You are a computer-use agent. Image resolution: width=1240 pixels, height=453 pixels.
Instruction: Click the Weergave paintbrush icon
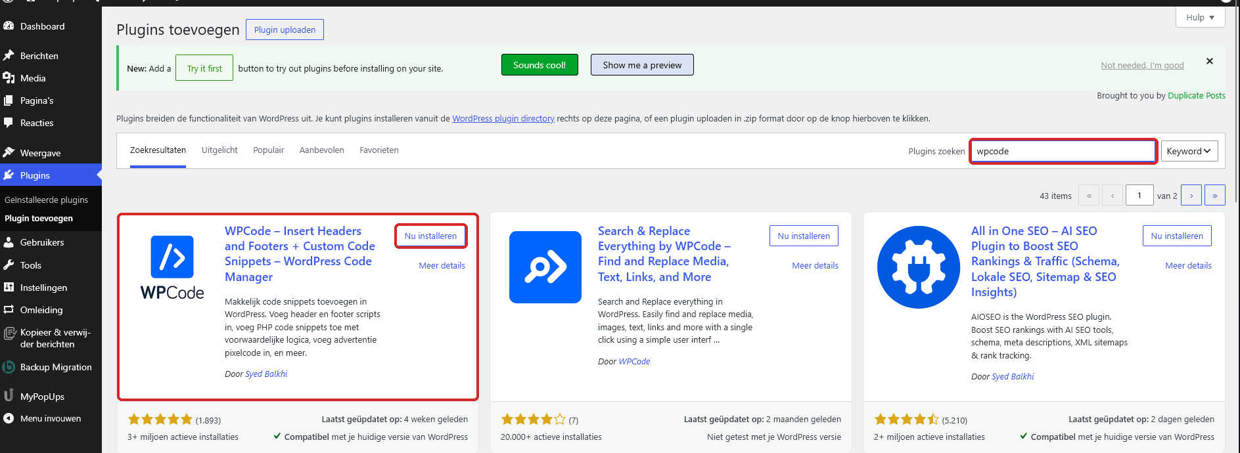(9, 153)
